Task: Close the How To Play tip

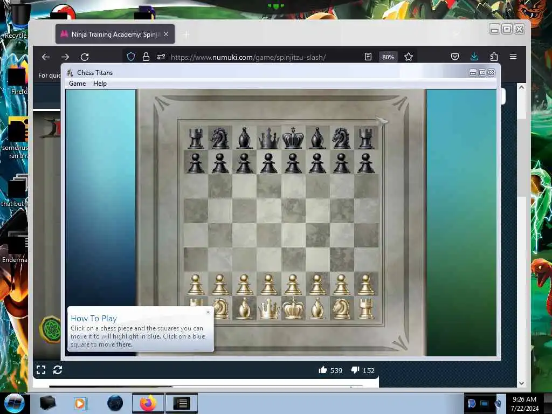Action: point(208,312)
